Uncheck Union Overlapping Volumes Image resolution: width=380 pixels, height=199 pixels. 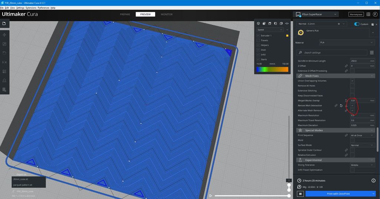353,81
